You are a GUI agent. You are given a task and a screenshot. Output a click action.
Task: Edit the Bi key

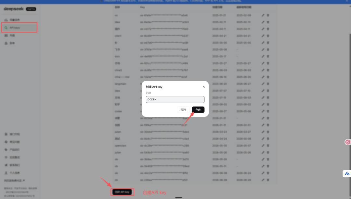(263, 43)
